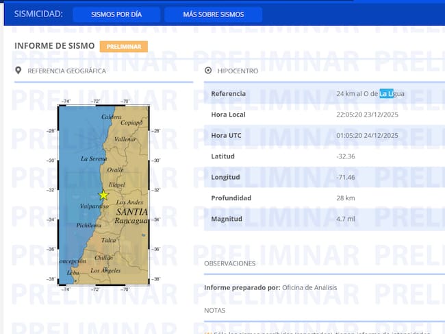
Task: Select UTC time 01:05:20 24/12/2025
Action: tap(367, 135)
